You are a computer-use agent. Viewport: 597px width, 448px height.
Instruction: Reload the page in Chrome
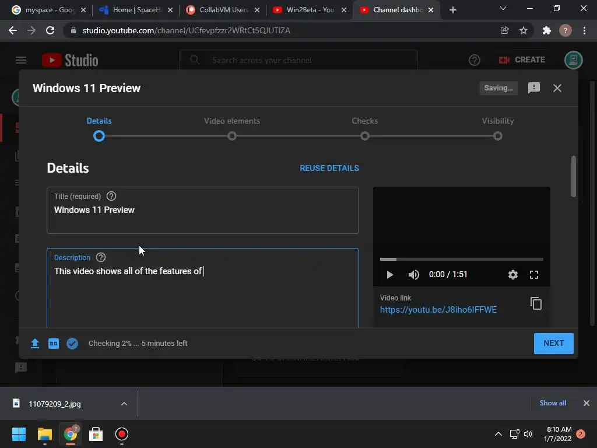pos(50,30)
